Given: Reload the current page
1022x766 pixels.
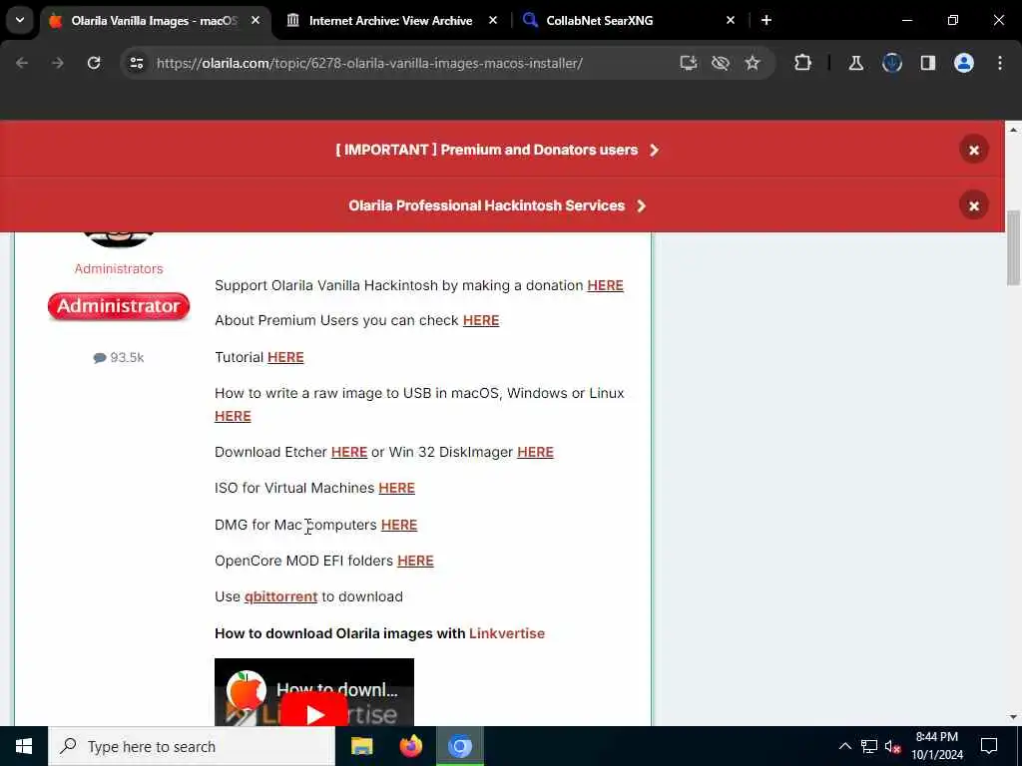Looking at the screenshot, I should pyautogui.click(x=94, y=63).
